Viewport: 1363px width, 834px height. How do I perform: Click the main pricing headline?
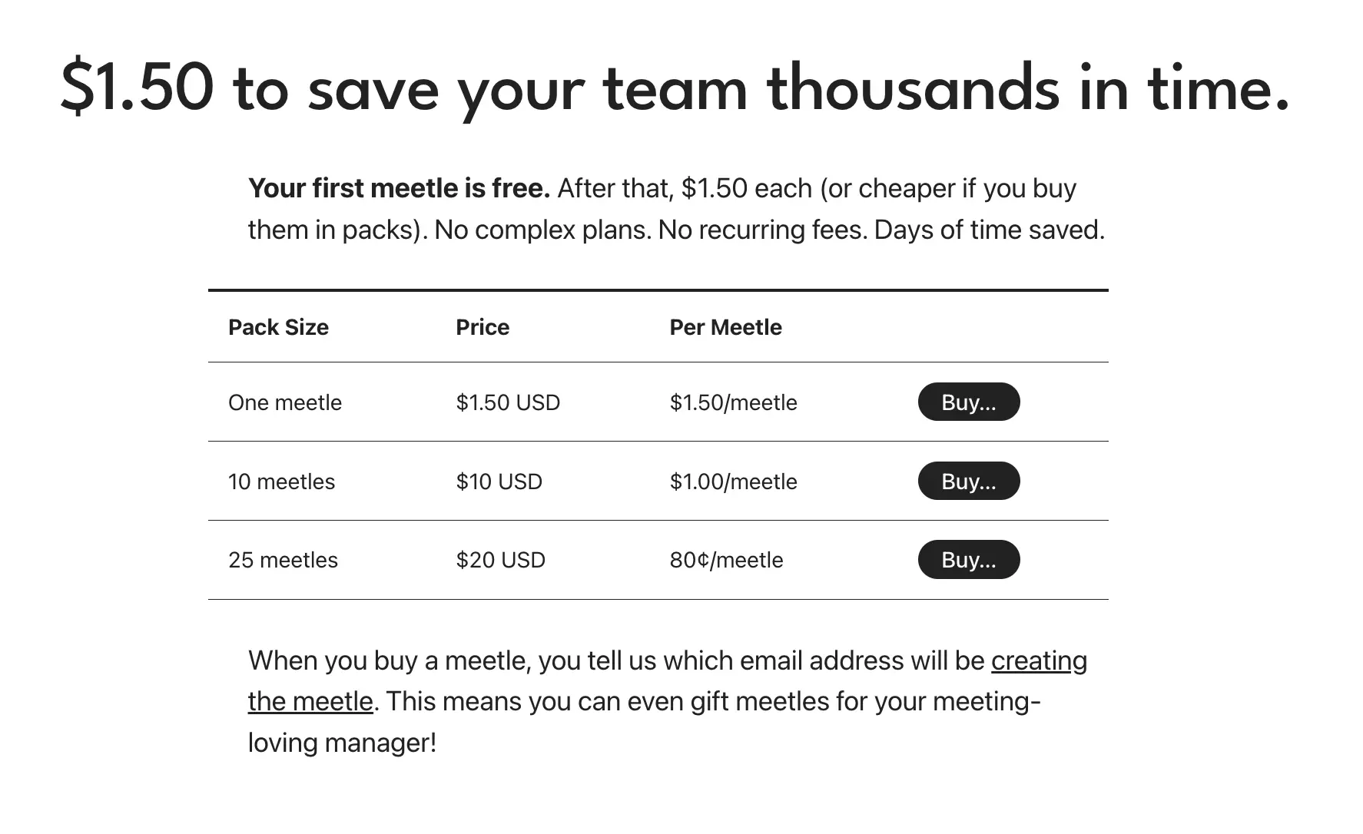(675, 88)
